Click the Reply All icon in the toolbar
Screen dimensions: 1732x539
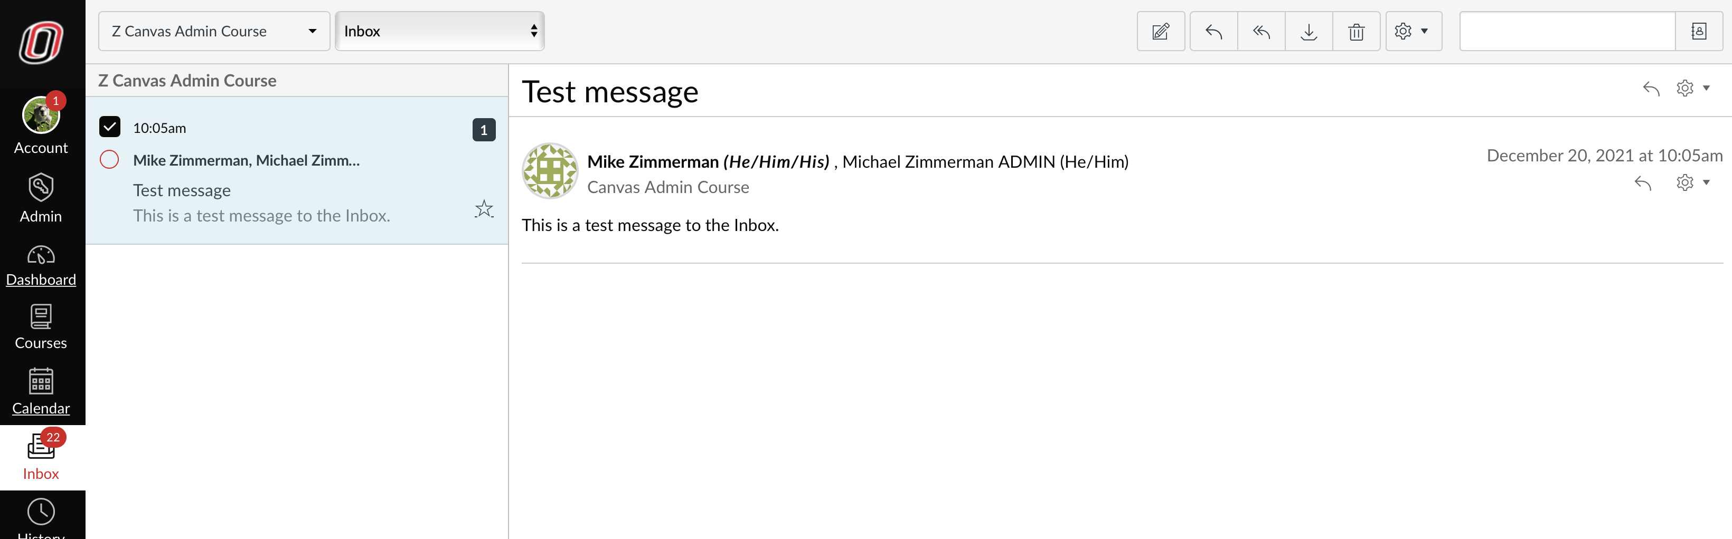pos(1260,31)
